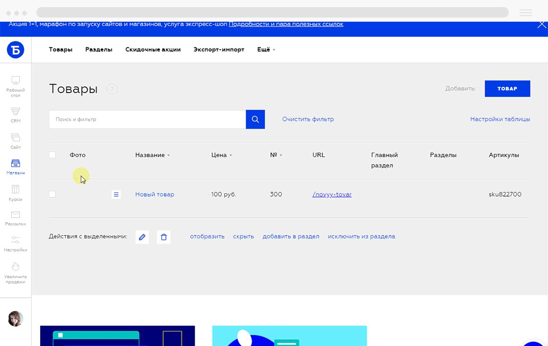The image size is (548, 346).
Task: Open the Экспорт-импорт menu item
Action: pyautogui.click(x=219, y=50)
